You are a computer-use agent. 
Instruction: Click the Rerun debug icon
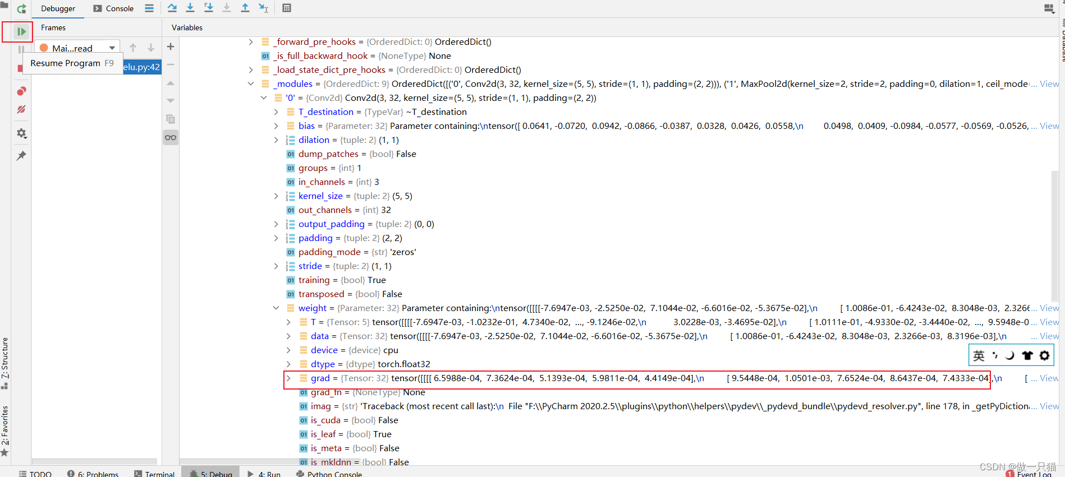(21, 8)
